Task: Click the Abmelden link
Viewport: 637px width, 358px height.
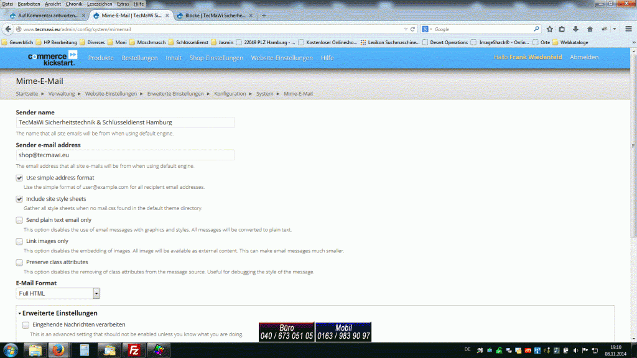Action: coord(584,57)
